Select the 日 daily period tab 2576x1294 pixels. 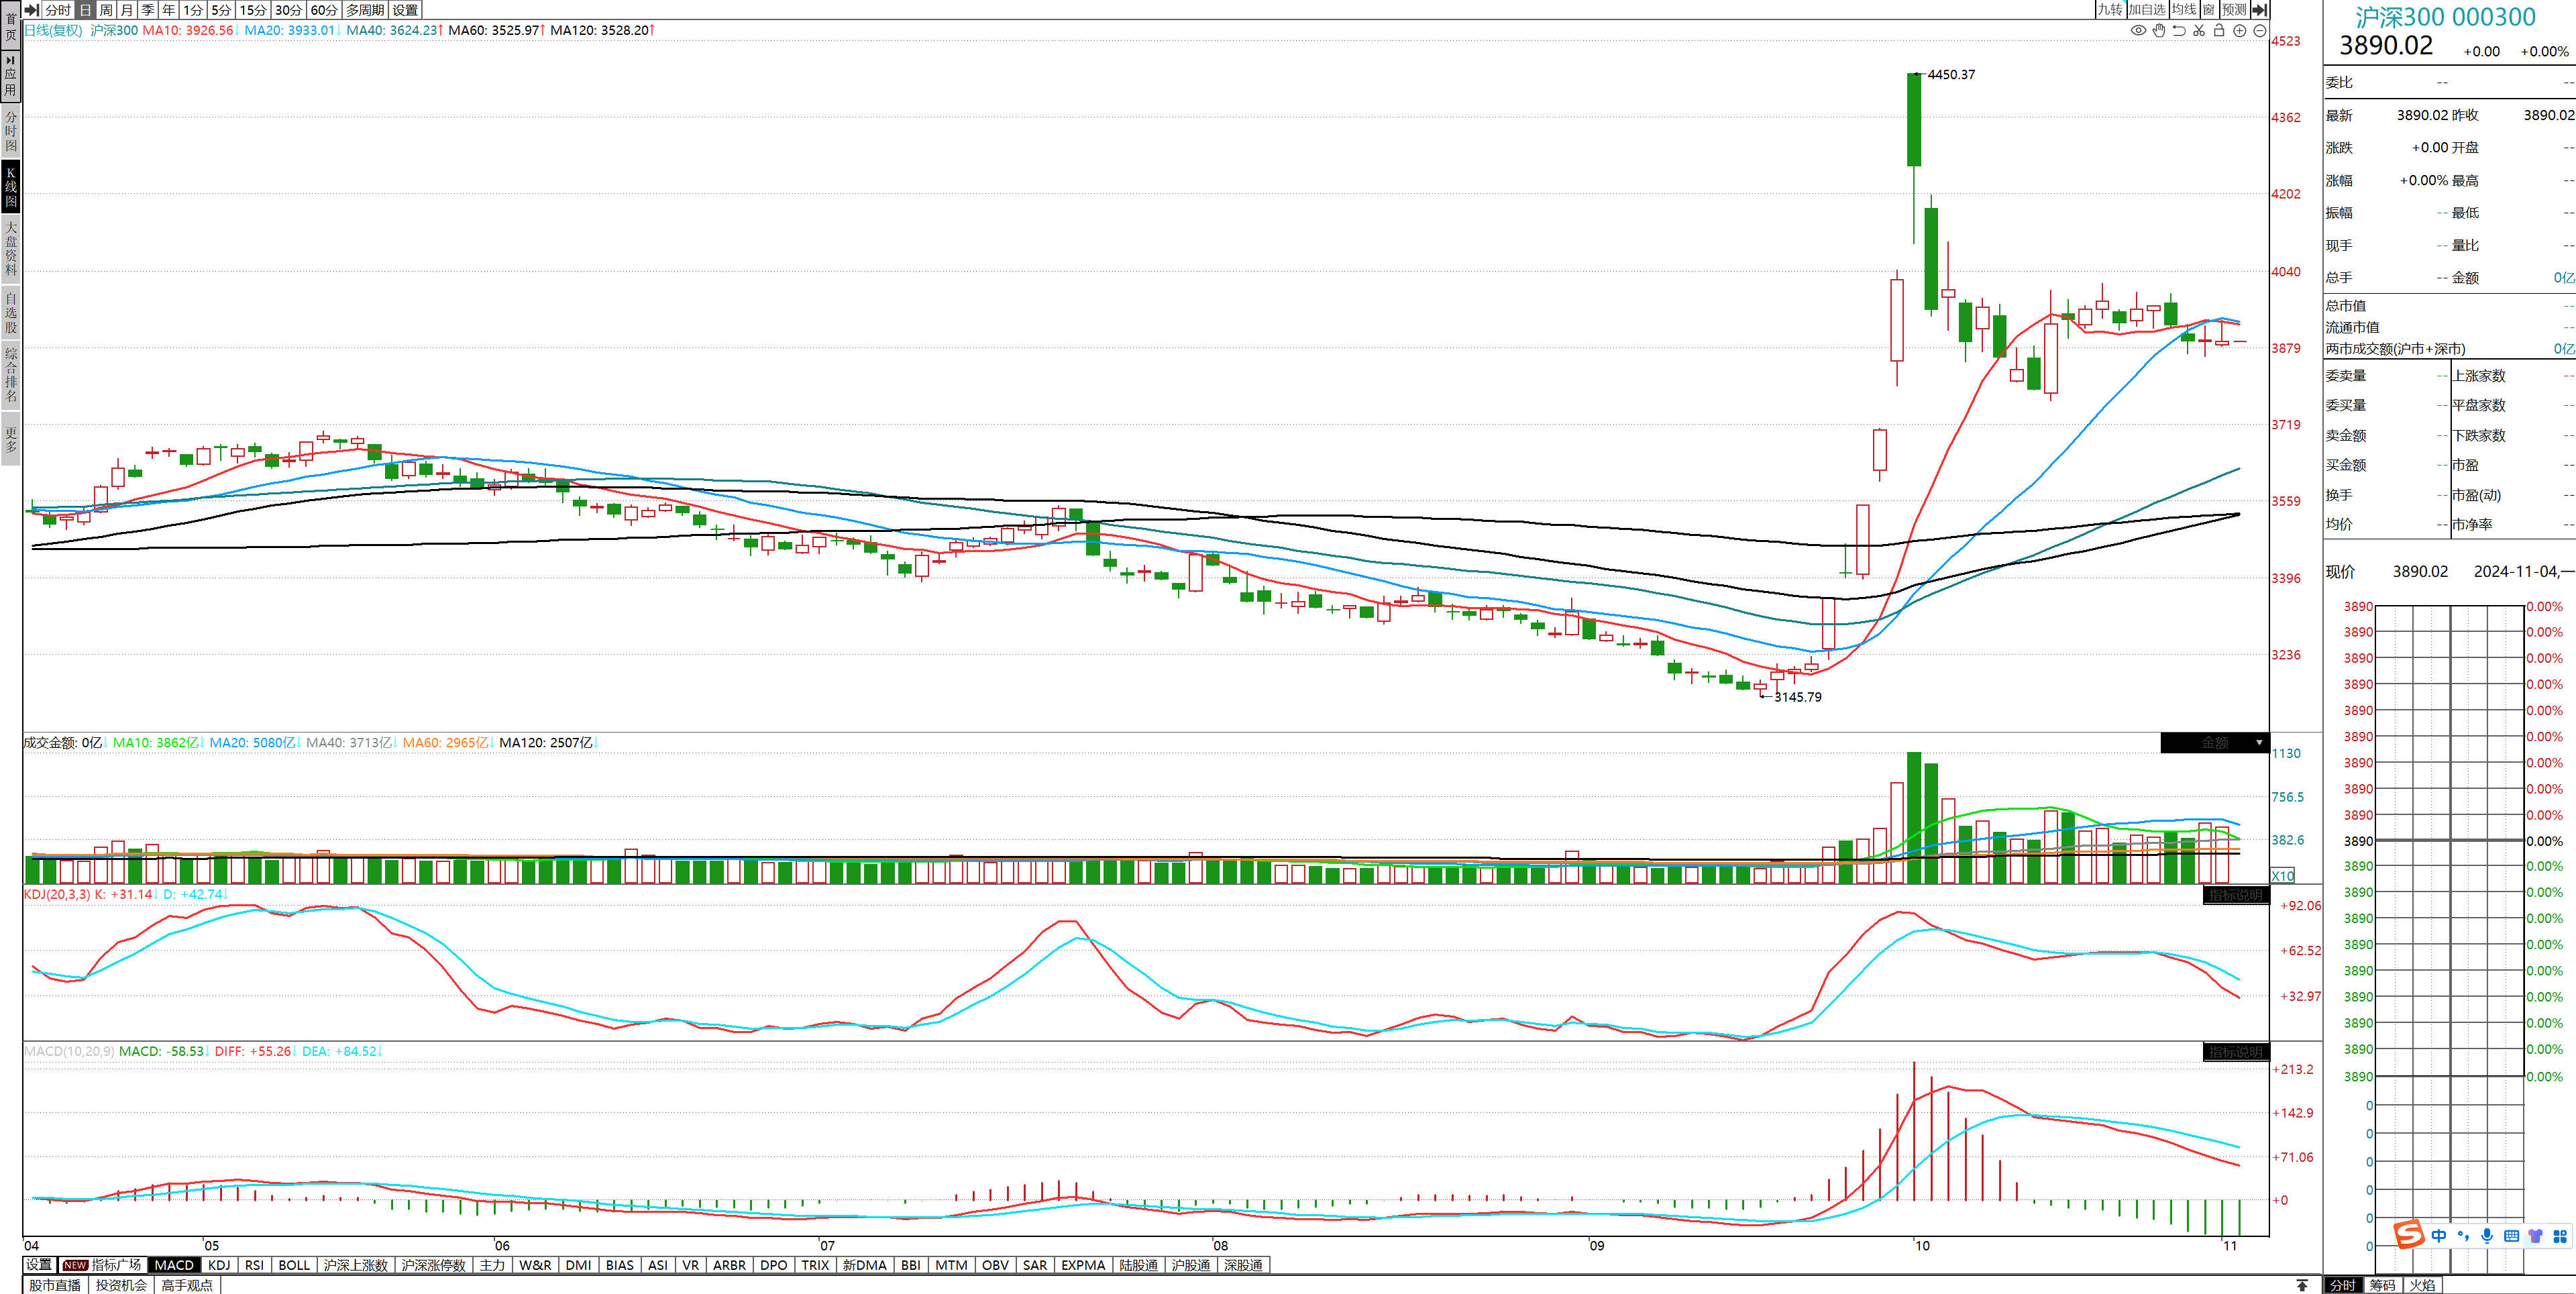tap(85, 10)
